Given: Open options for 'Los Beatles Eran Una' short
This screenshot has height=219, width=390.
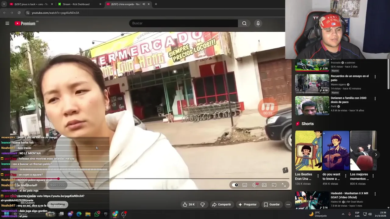Looking at the screenshot, I should pyautogui.click(x=318, y=176).
